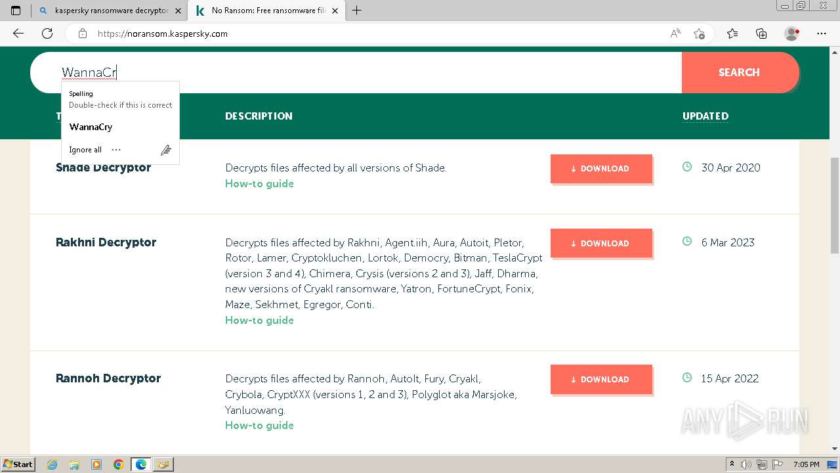Click the volume speaker tray icon
The width and height of the screenshot is (840, 473).
click(x=746, y=464)
